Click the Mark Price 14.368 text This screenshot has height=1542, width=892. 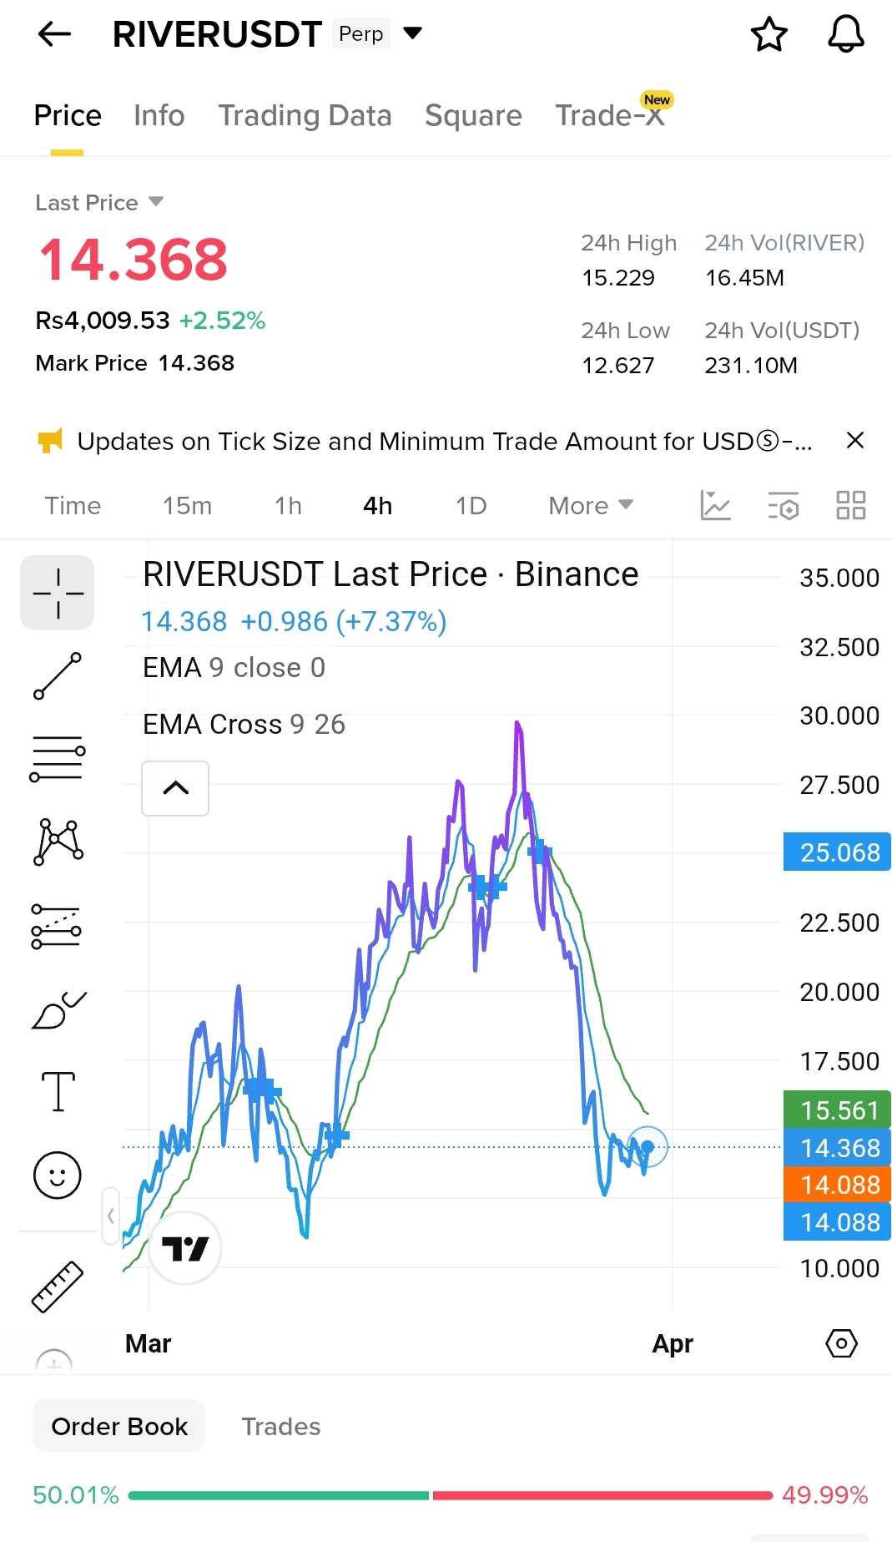click(134, 363)
